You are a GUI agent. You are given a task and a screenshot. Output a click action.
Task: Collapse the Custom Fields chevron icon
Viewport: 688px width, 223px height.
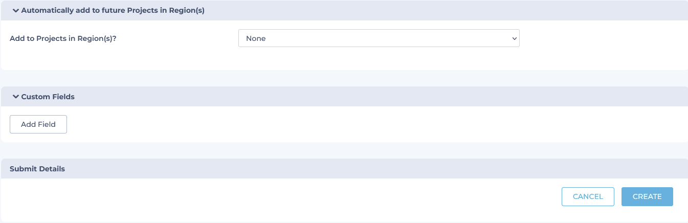[15, 97]
